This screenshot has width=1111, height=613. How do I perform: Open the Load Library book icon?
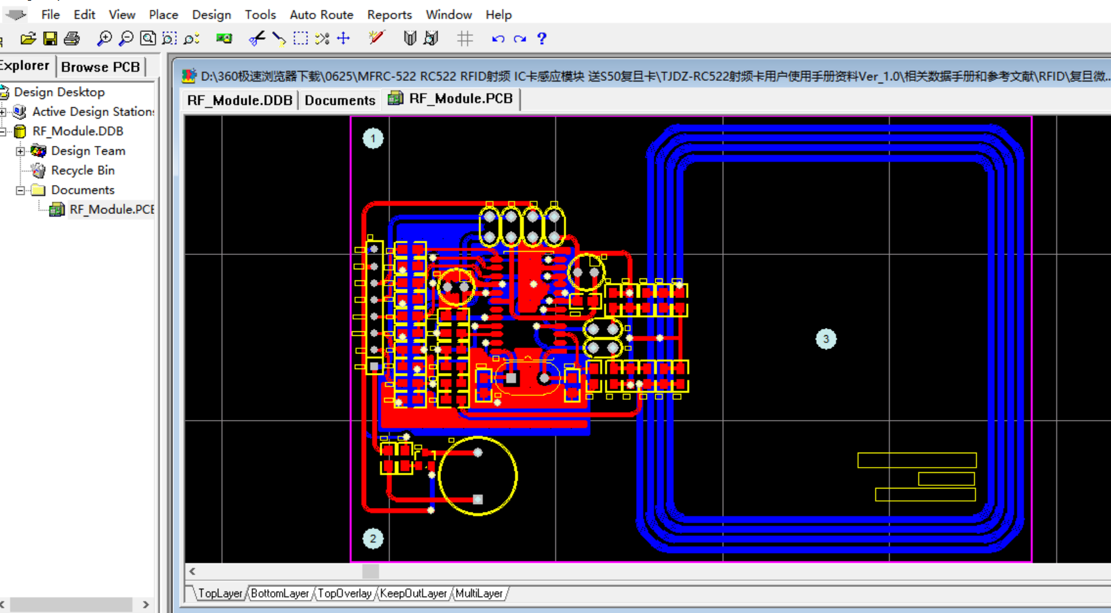[x=410, y=38]
